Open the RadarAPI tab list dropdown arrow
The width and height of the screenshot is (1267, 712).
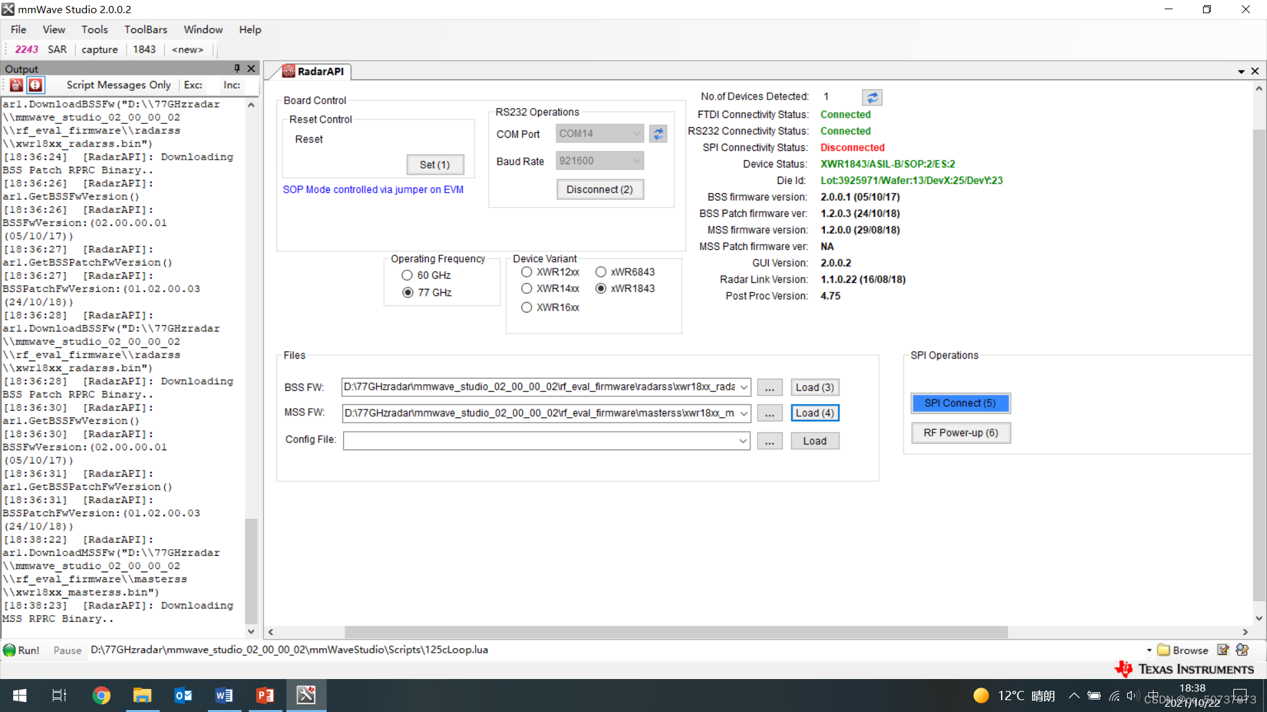1241,71
